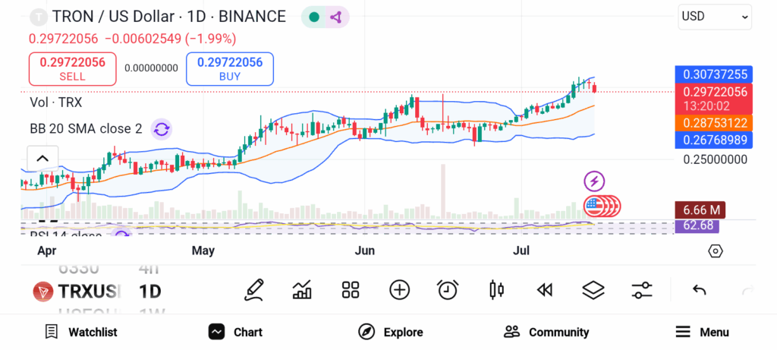Open the alarm clock alert icon
Viewport: 777px width, 350px height.
click(448, 290)
